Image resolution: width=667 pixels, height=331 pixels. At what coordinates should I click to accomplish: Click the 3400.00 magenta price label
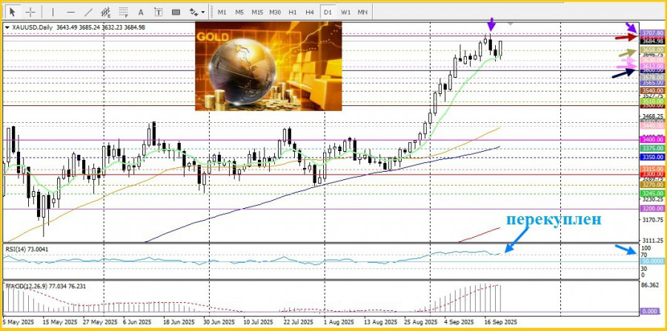click(651, 139)
